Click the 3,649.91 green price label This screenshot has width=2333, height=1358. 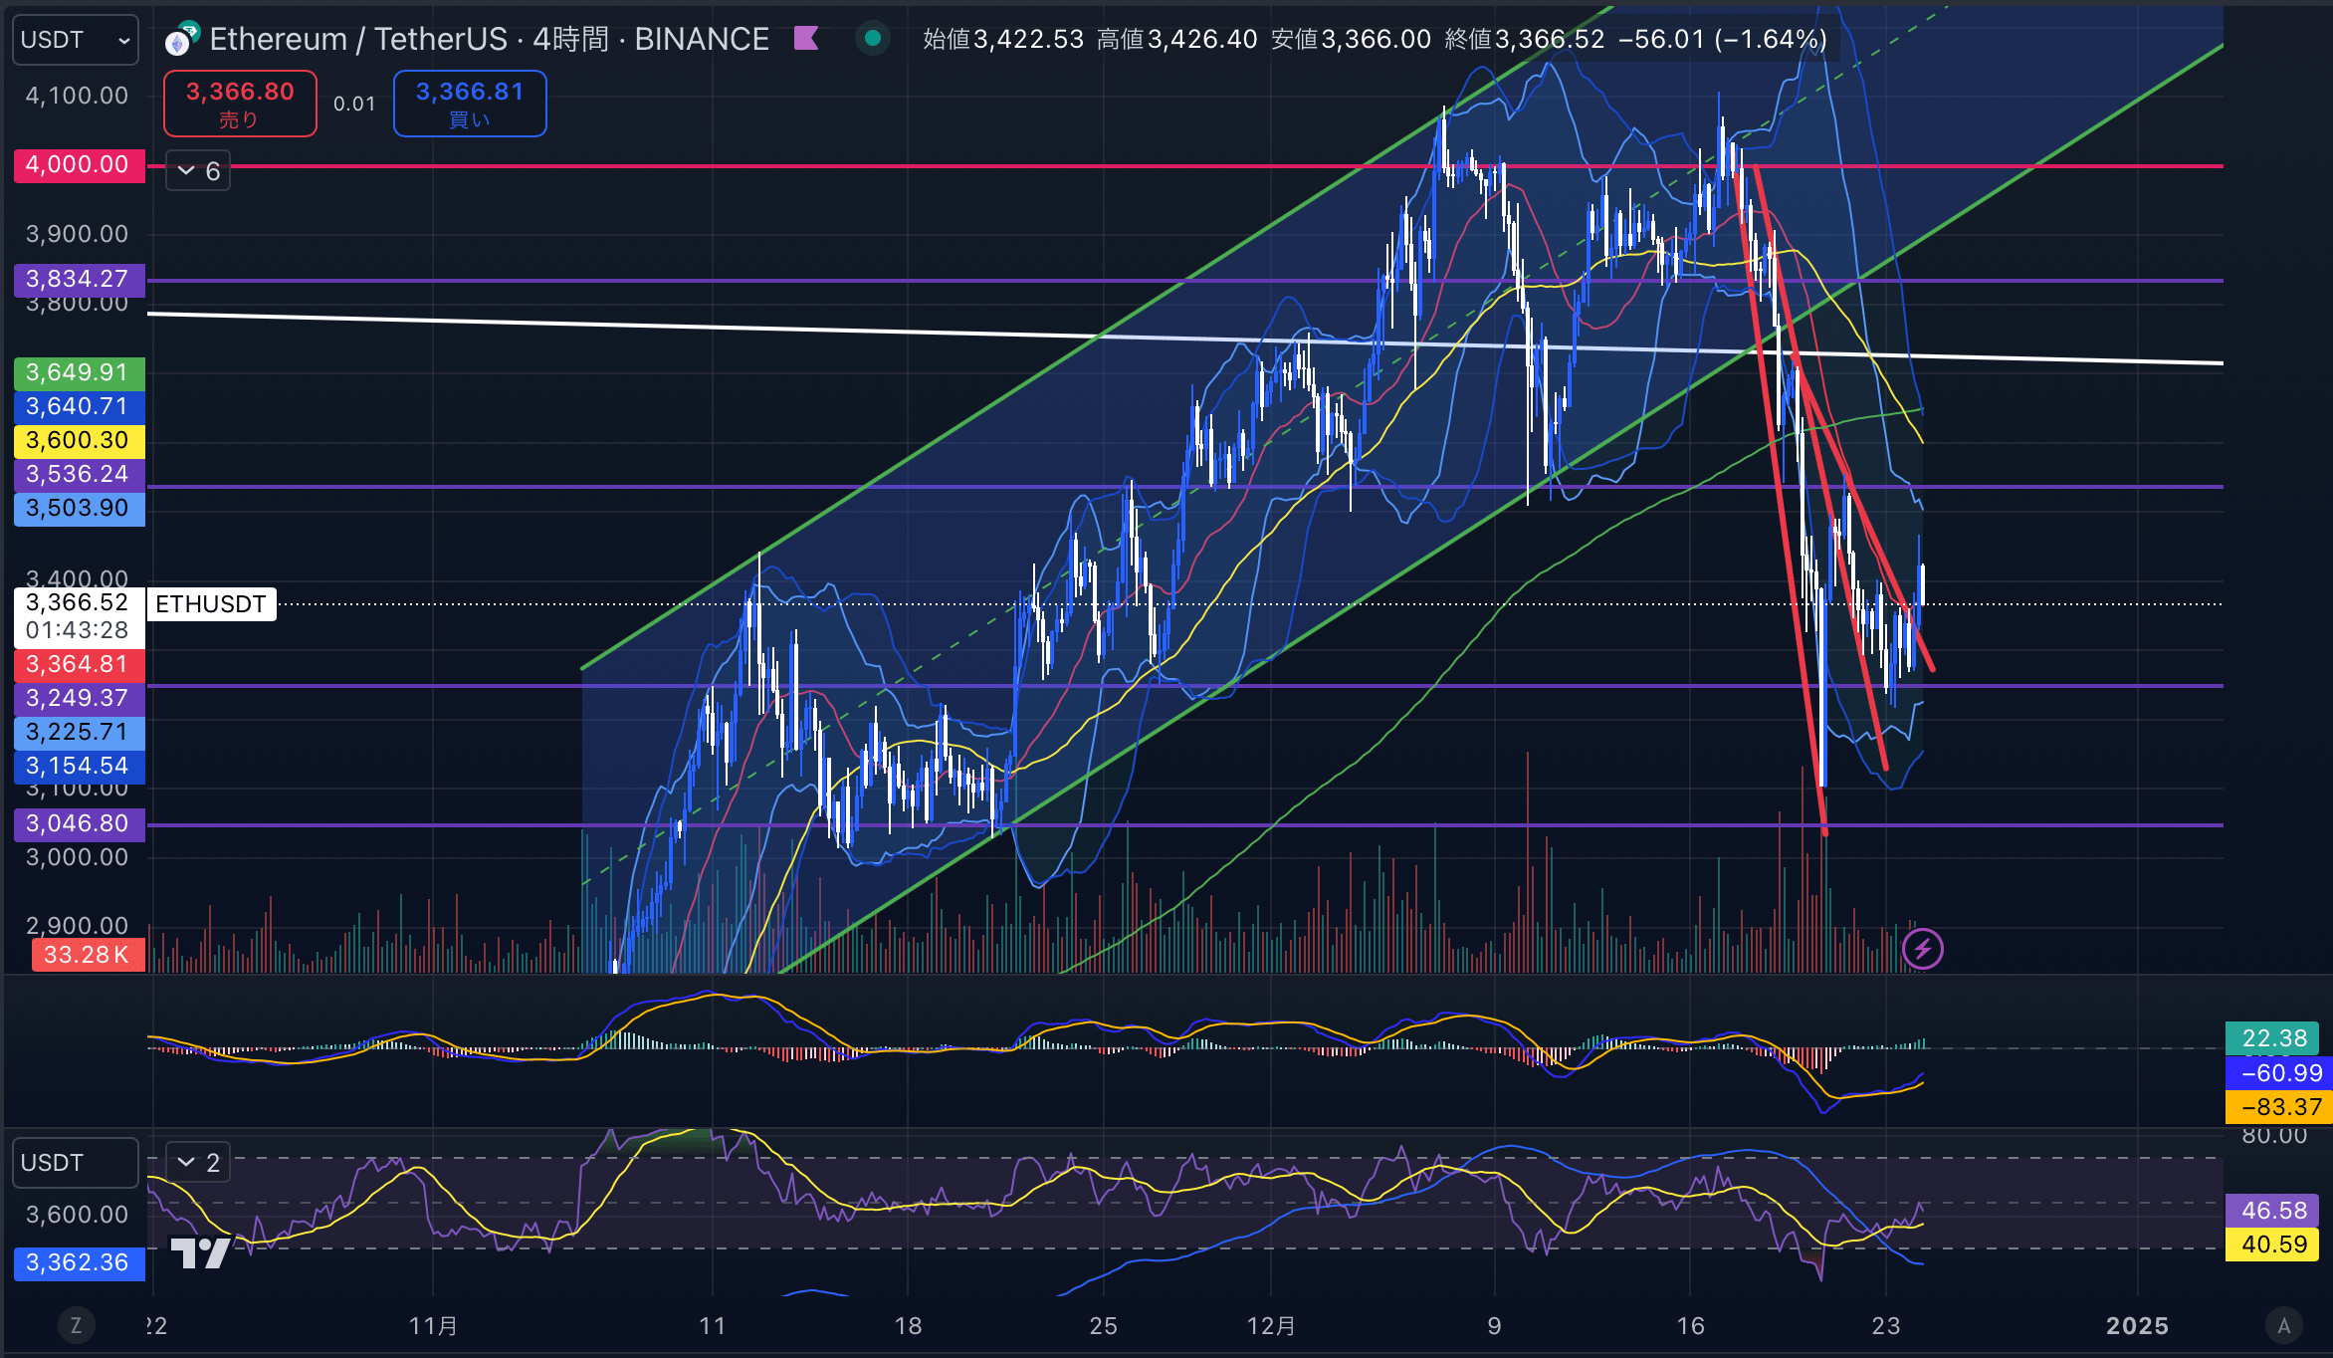pos(79,373)
